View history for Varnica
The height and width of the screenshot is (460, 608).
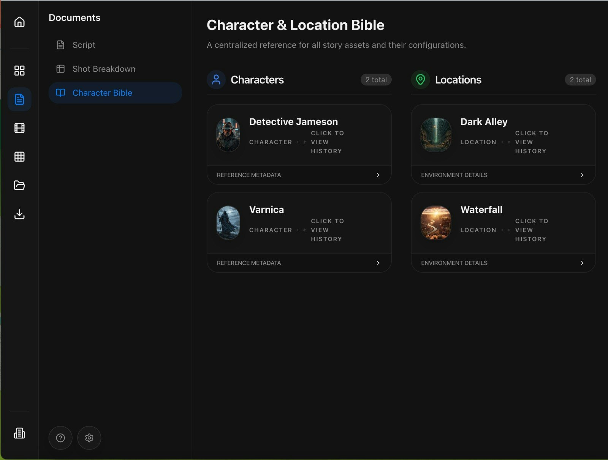click(328, 230)
